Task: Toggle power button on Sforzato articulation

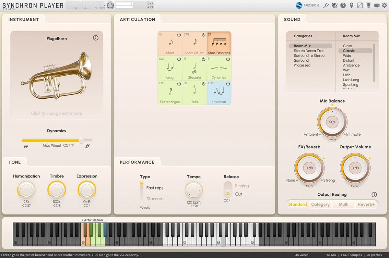Action: [204, 59]
